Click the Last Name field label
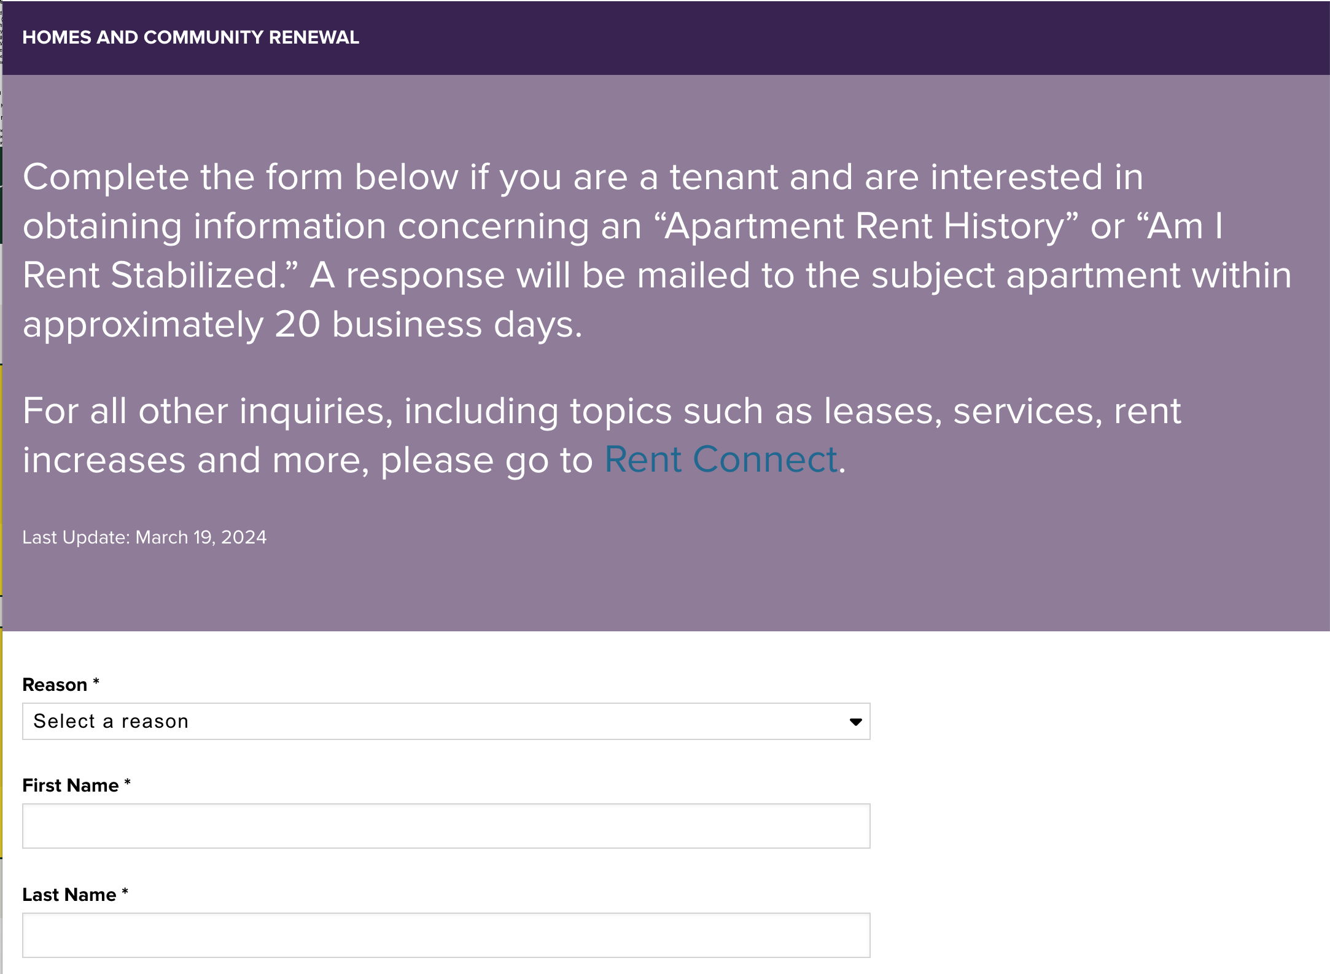The width and height of the screenshot is (1330, 974). 69,895
